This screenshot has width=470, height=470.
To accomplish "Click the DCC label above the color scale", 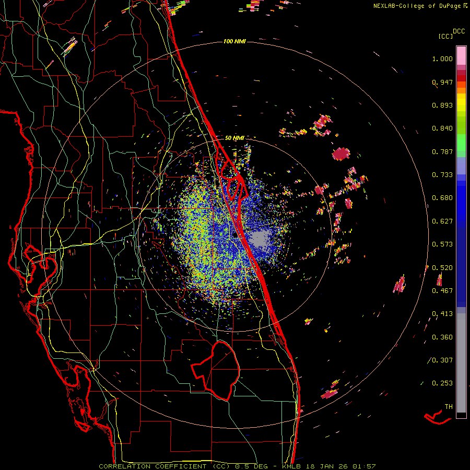I will [x=459, y=31].
